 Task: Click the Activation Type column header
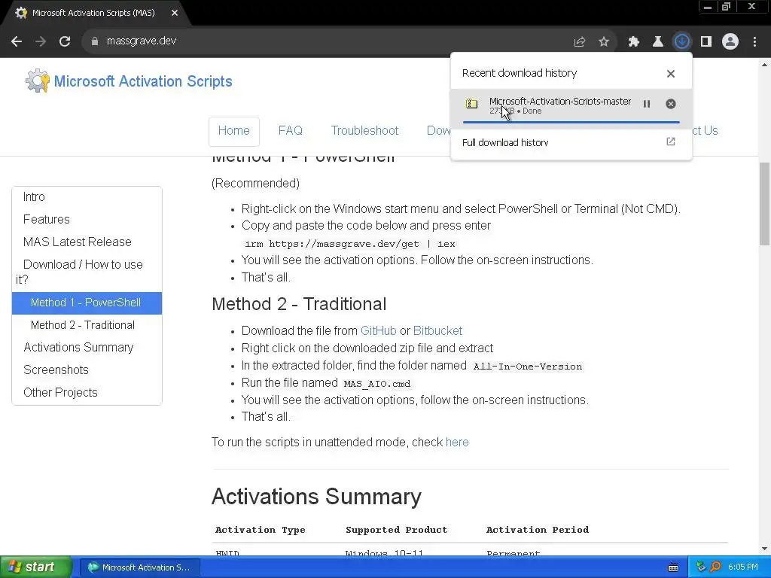click(260, 530)
